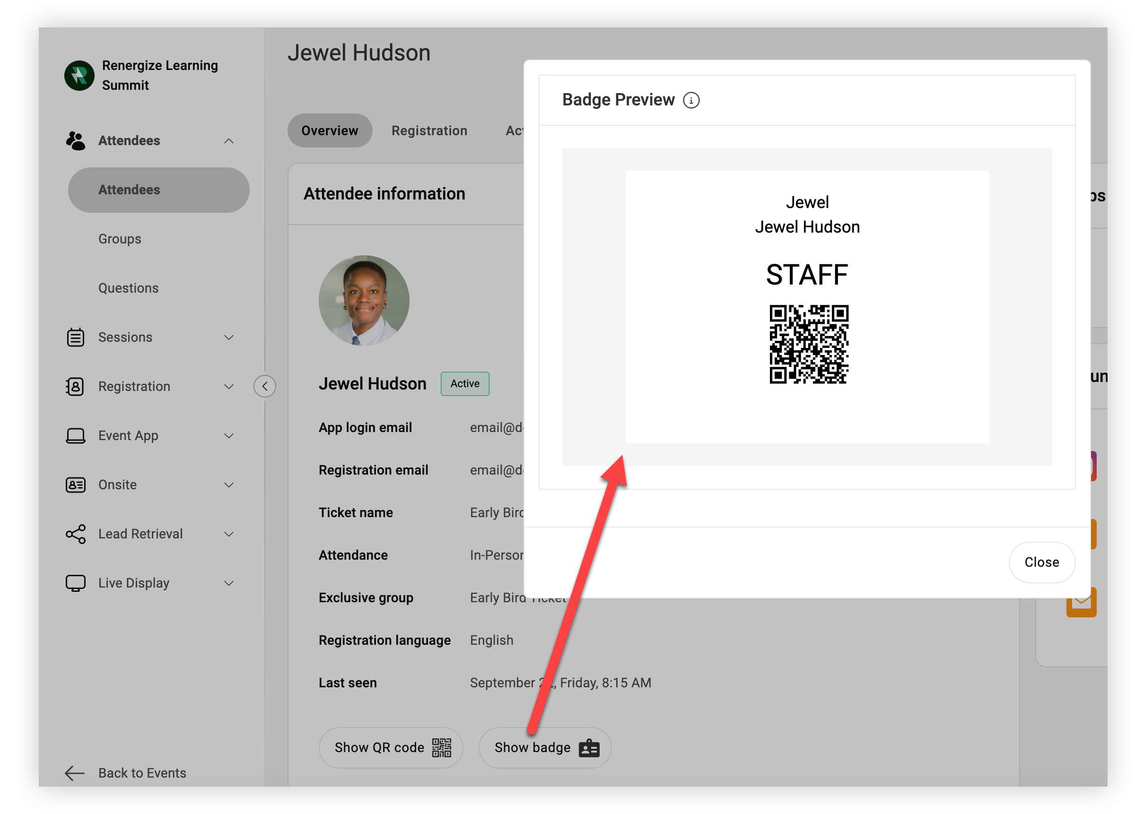1135x814 pixels.
Task: Click the Lead Retrieval share icon
Action: point(76,534)
